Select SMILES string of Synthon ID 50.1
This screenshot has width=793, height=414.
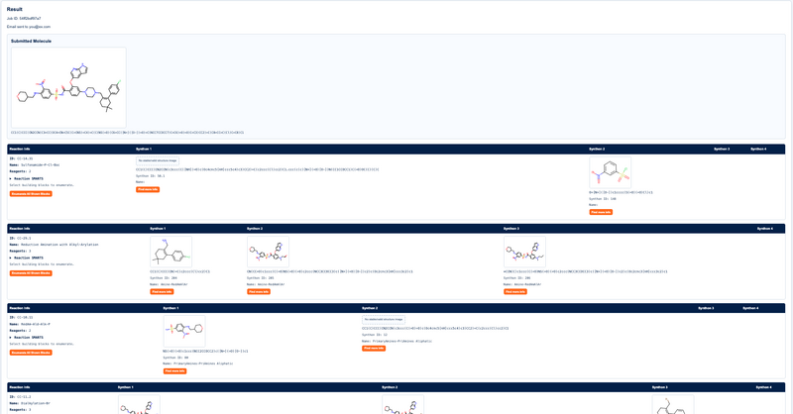point(258,169)
